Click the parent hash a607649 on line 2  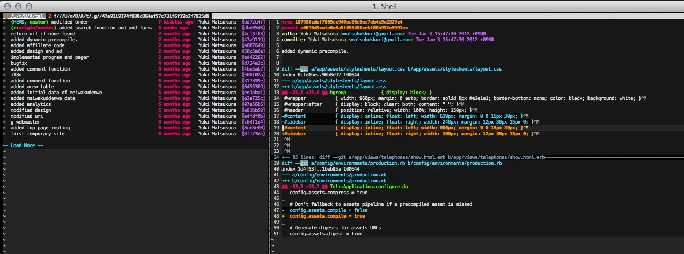(355, 28)
